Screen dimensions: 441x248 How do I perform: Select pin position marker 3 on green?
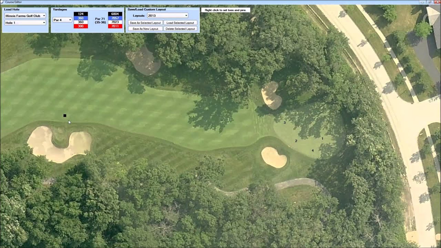285,123
